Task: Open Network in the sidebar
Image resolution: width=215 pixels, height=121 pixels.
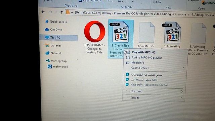Action: pos(56,53)
